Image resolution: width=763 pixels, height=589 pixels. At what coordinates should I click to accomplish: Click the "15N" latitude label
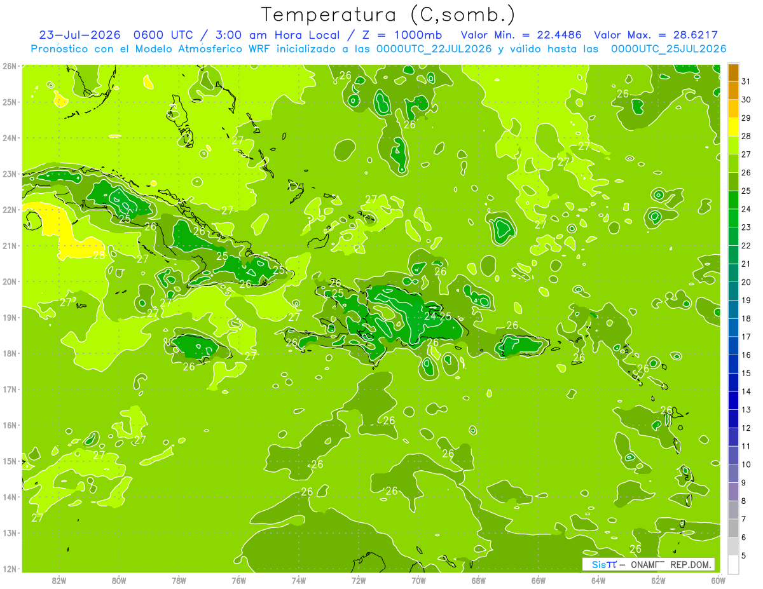tap(9, 461)
